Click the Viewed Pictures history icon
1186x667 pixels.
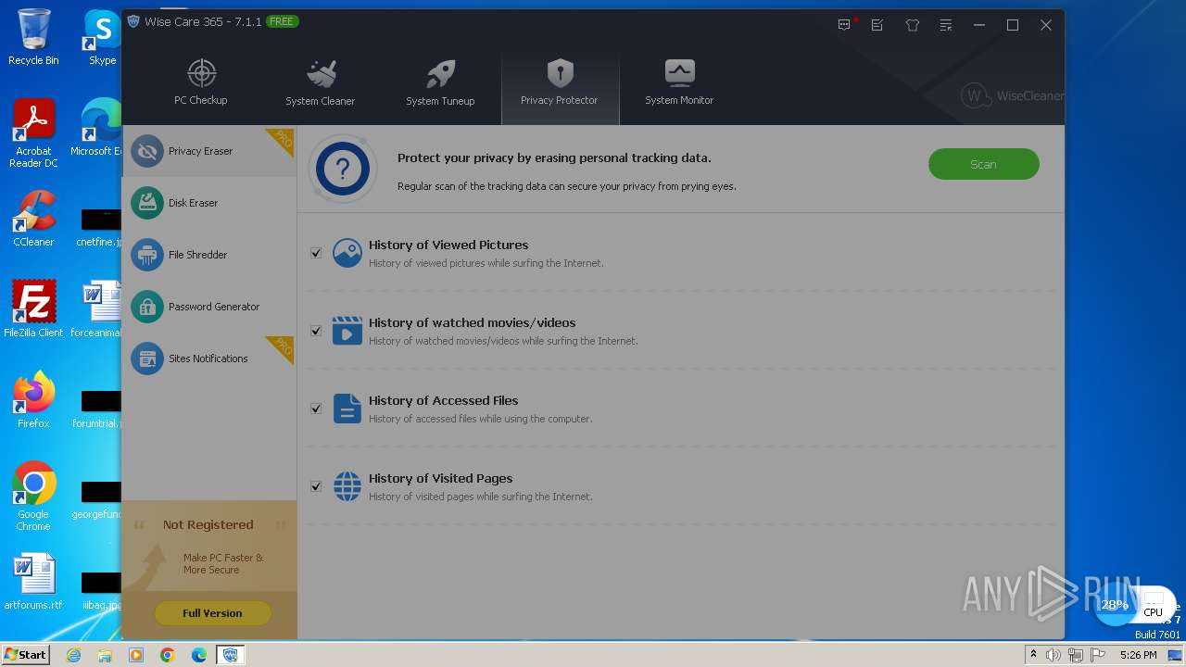pyautogui.click(x=347, y=253)
